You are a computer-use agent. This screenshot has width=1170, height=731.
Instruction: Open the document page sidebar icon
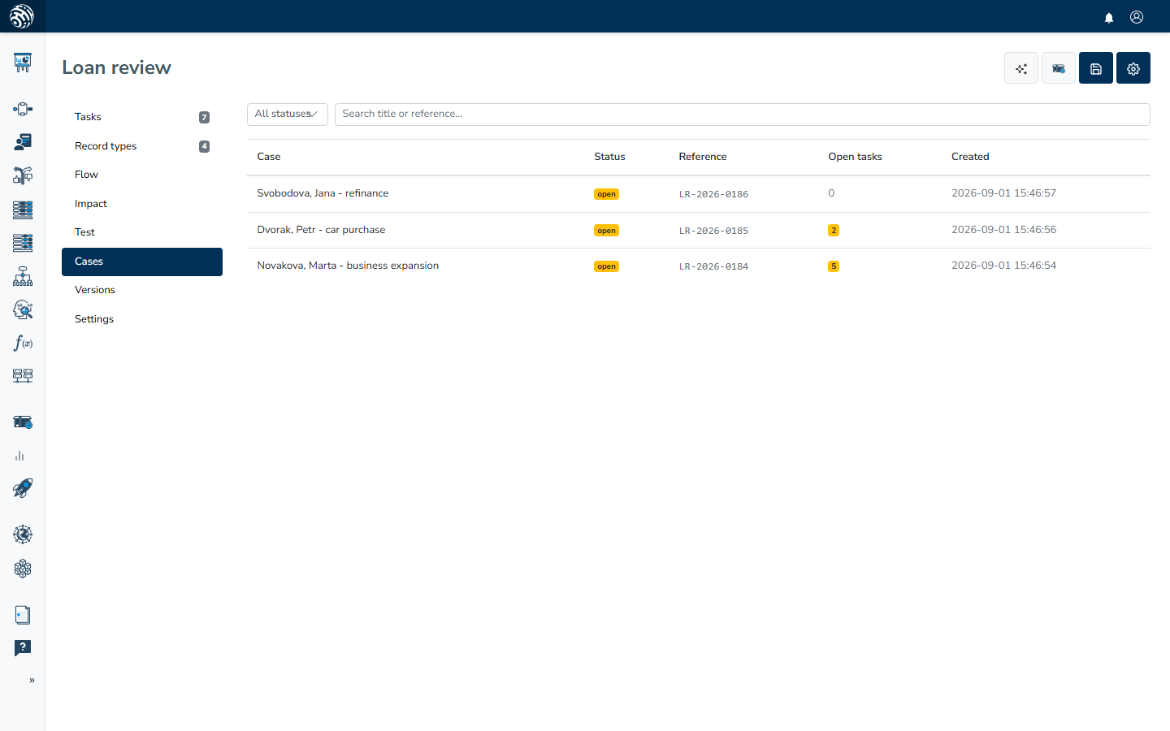click(x=23, y=615)
